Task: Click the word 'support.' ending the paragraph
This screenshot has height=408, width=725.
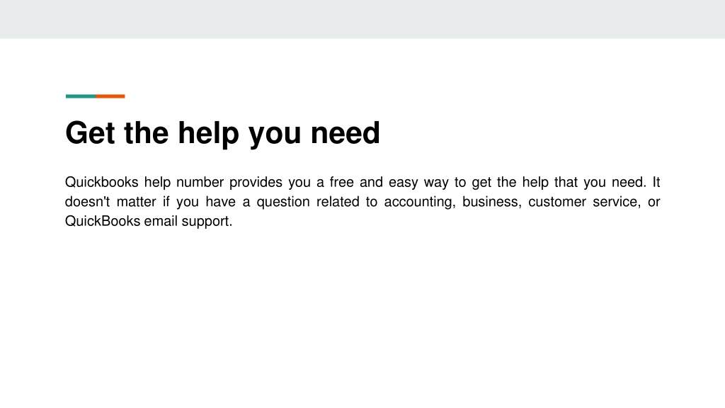Action: [207, 222]
